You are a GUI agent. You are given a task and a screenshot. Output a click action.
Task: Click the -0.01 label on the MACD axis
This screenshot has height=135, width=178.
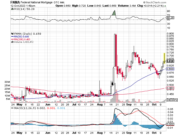pos(170,128)
